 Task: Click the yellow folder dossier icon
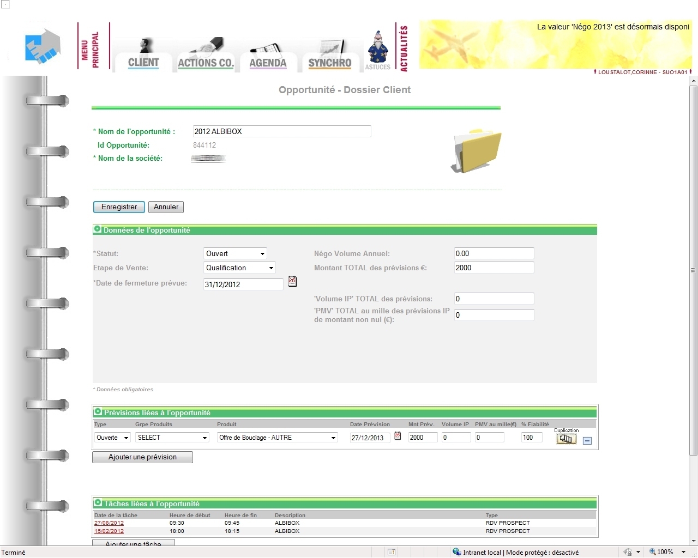(477, 151)
